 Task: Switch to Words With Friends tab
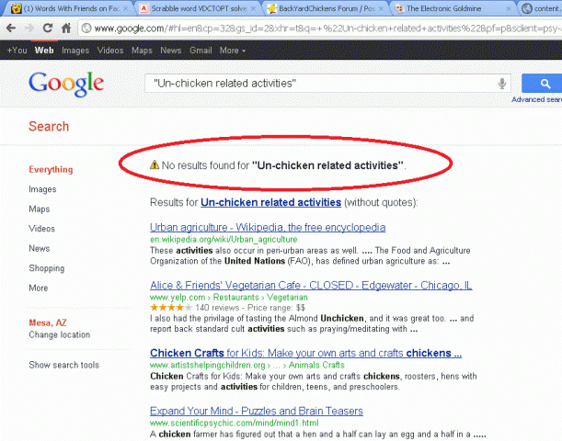pos(68,8)
